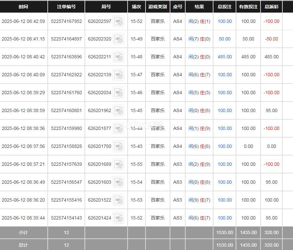Image resolution: width=293 pixels, height=250 pixels.
Task: Open replay icon next to round 626202139
Action: point(118,75)
